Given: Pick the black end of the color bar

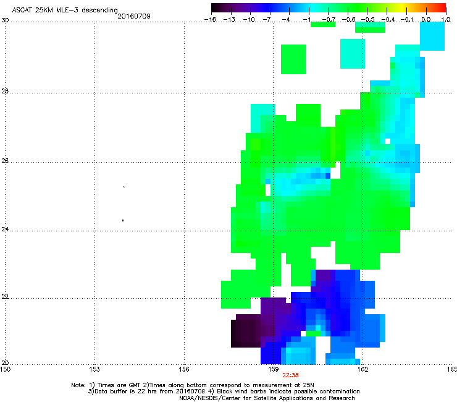Looking at the screenshot, I should [x=215, y=7].
